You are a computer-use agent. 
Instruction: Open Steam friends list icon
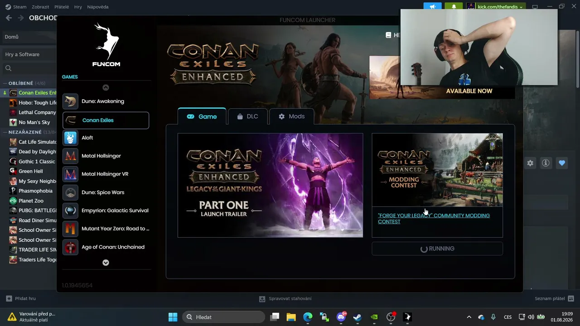[x=571, y=299]
